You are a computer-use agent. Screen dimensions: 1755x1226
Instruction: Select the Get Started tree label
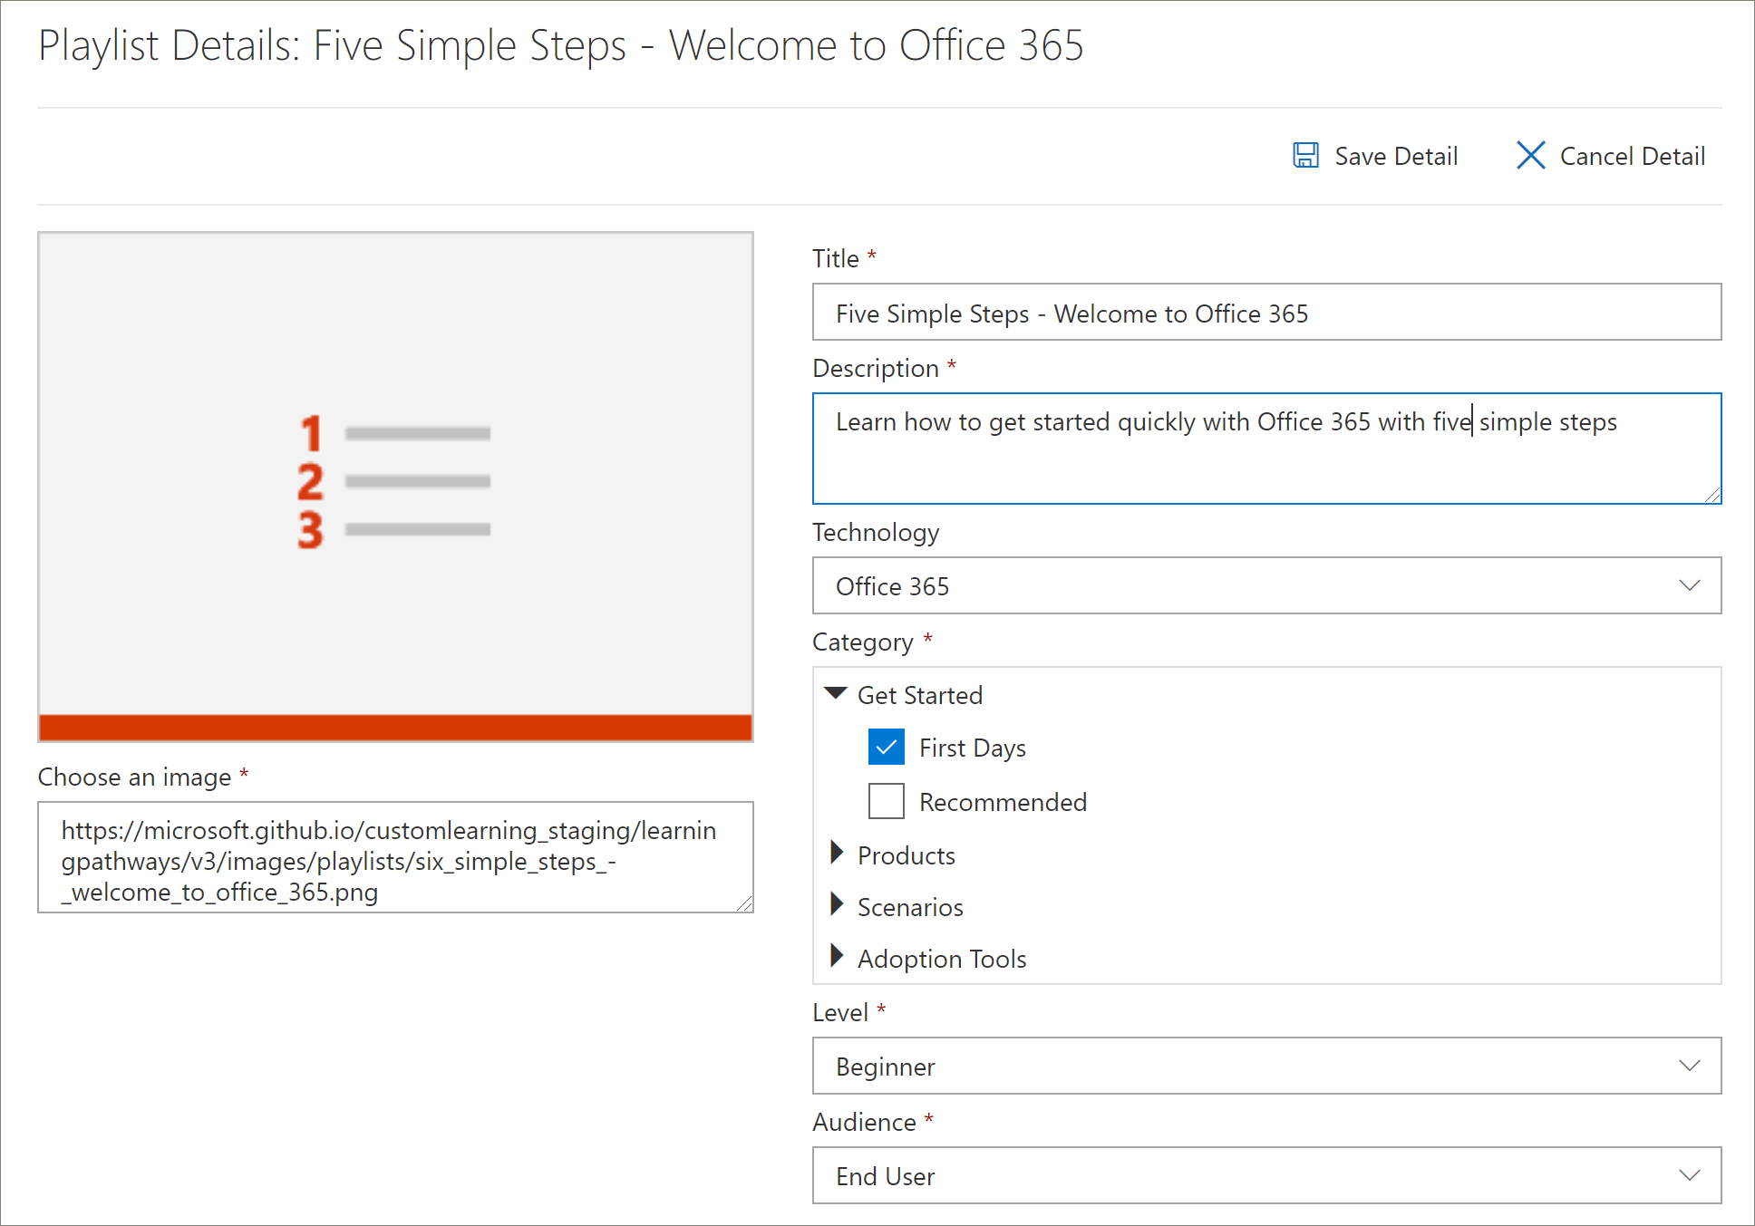pyautogui.click(x=920, y=695)
